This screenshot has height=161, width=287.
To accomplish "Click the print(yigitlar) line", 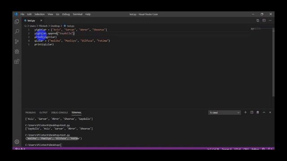I will pyautogui.click(x=46, y=37).
